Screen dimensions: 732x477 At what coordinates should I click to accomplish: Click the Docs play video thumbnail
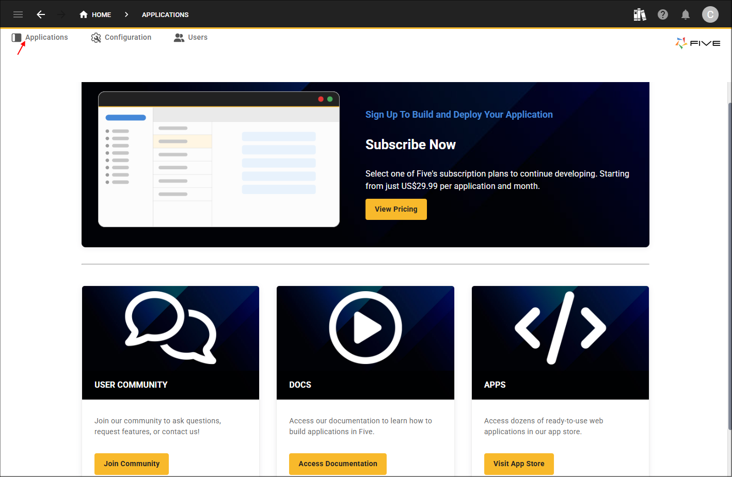click(365, 328)
